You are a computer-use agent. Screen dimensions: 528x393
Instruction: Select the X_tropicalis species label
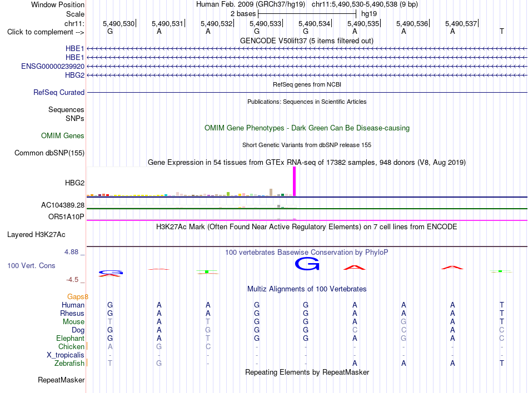coord(66,355)
